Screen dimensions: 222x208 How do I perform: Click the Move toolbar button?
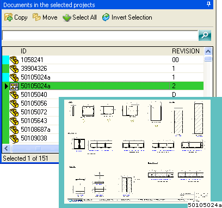(x=45, y=17)
